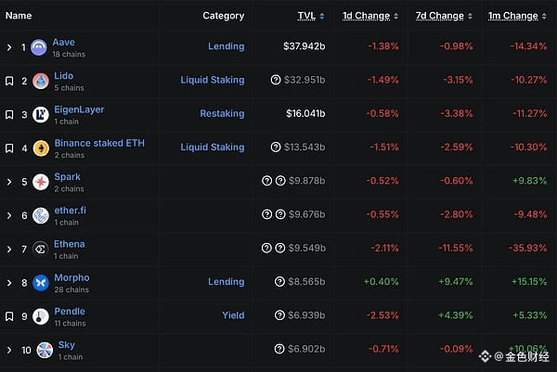
Task: Click question mark icon beside Pendle's TVL
Action: pos(279,315)
